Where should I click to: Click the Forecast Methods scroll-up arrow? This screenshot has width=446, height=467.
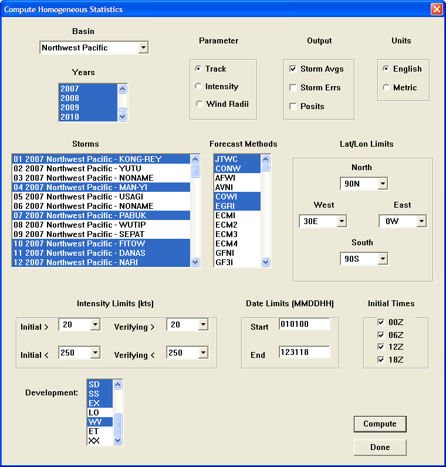click(265, 159)
